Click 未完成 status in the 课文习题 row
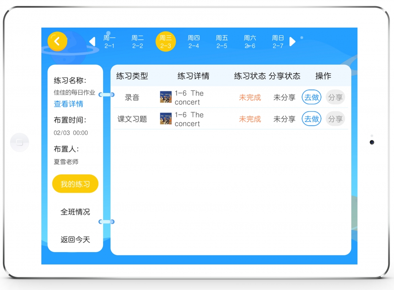Image resolution: width=394 pixels, height=290 pixels. (x=250, y=119)
